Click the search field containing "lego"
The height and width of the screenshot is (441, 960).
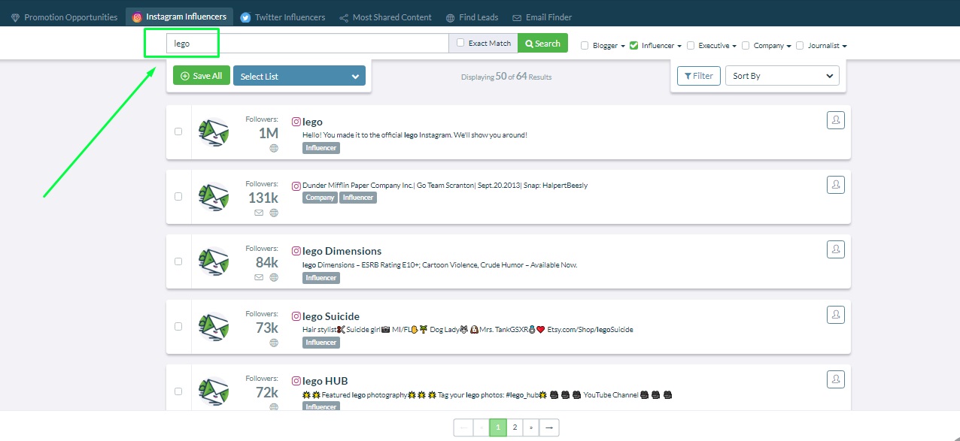[307, 44]
